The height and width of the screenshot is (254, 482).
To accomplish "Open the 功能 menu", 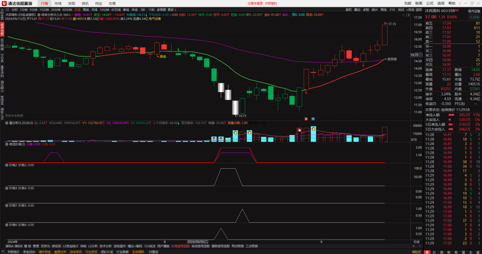I will coord(408,3).
